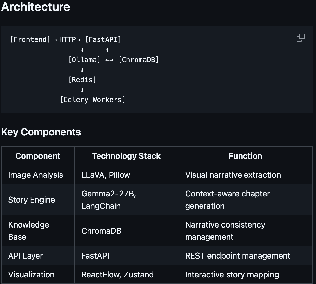
Task: Click the ←HTTP→ label in diagram
Action: pos(68,40)
